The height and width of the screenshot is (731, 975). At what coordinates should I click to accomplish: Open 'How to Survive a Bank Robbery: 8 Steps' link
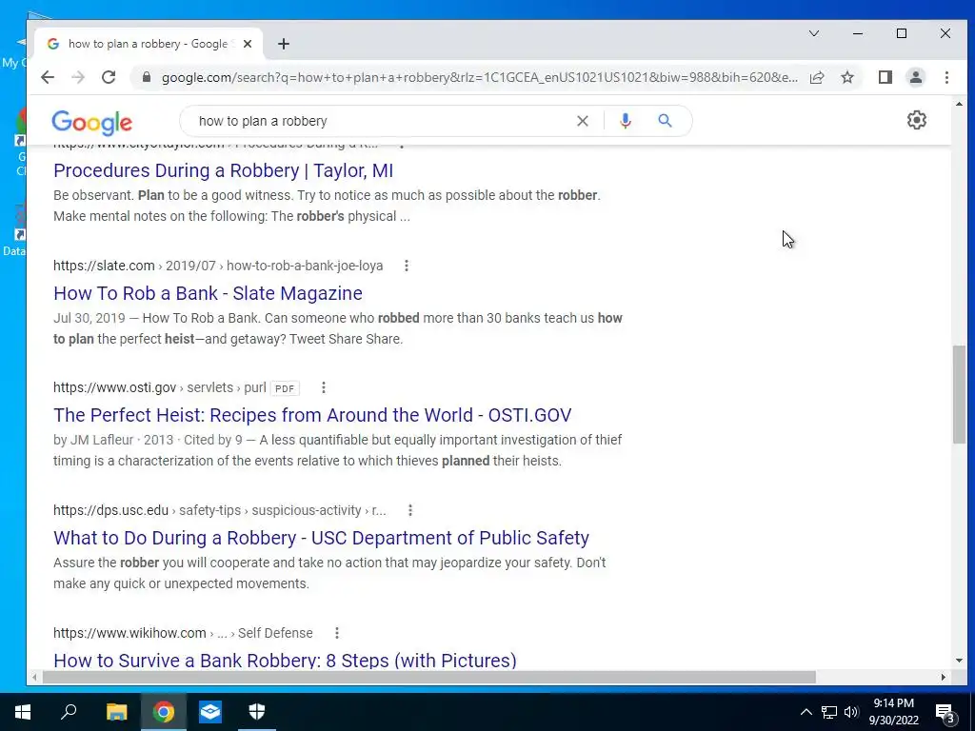pos(285,661)
